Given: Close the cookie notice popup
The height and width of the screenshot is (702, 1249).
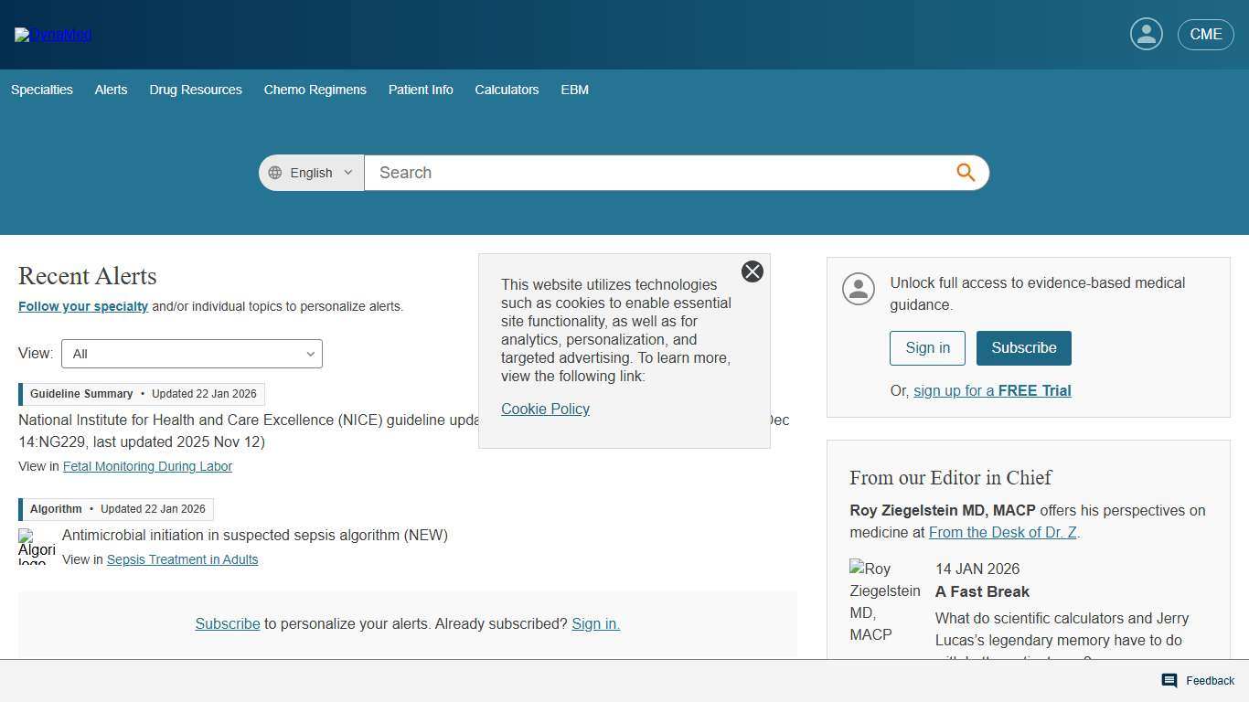Looking at the screenshot, I should click(x=752, y=271).
